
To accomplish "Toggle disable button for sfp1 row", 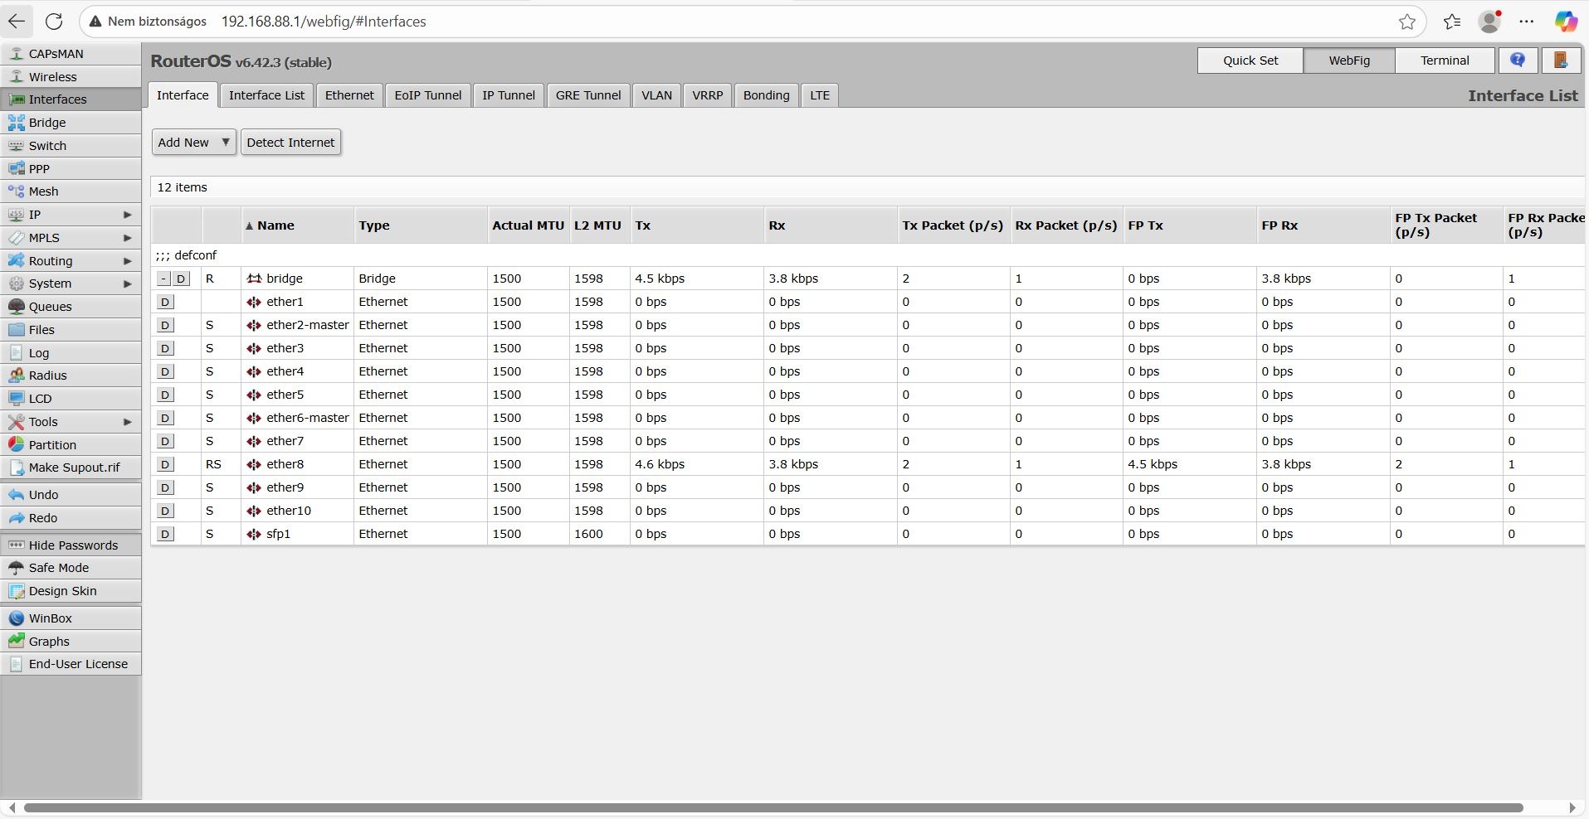I will pyautogui.click(x=165, y=534).
